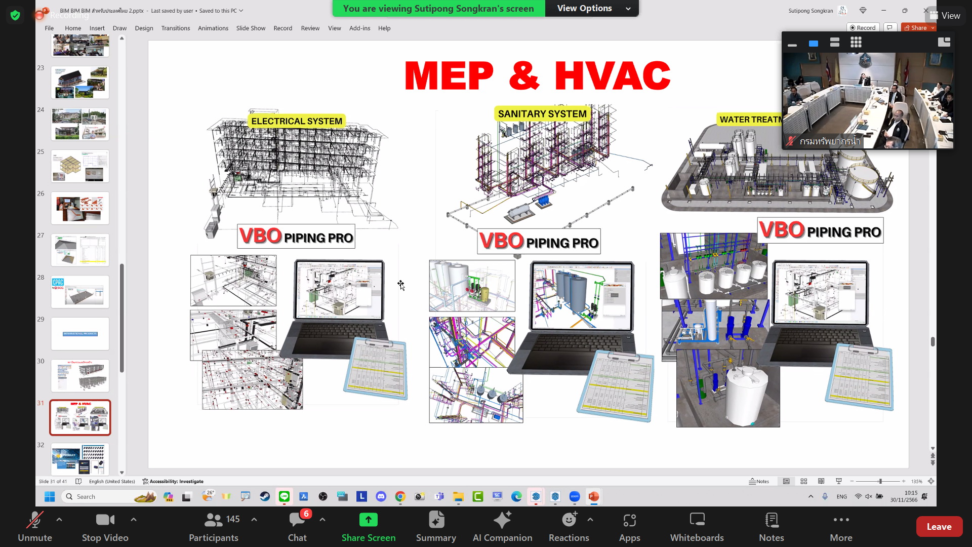The image size is (972, 547).
Task: Click the green Share Screen button
Action: pyautogui.click(x=369, y=527)
